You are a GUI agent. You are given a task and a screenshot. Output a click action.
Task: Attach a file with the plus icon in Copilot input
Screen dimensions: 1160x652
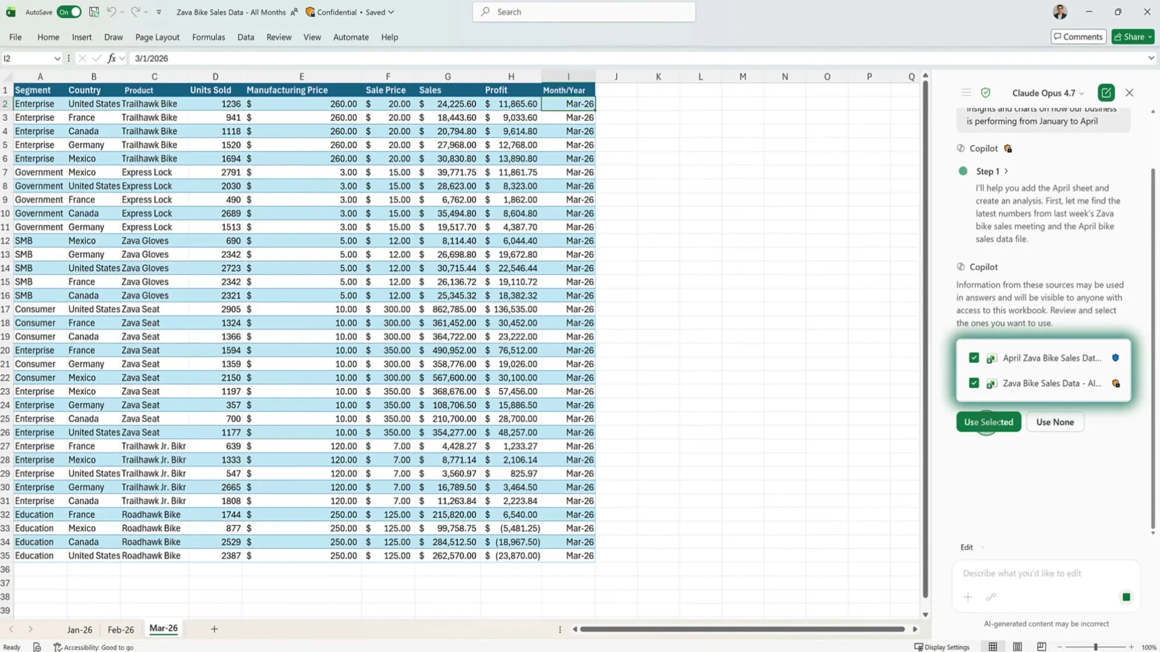967,597
